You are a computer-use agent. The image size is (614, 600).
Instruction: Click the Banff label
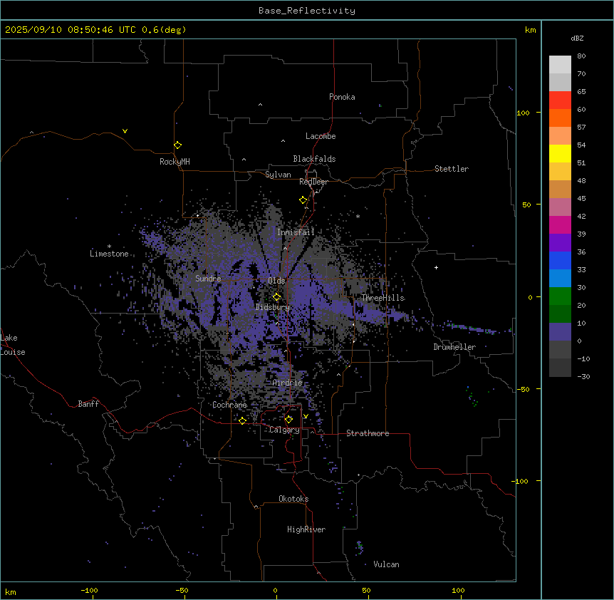[88, 404]
